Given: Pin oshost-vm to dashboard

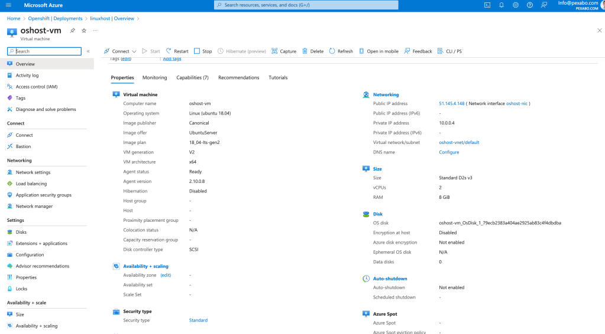Looking at the screenshot, I should tap(73, 31).
